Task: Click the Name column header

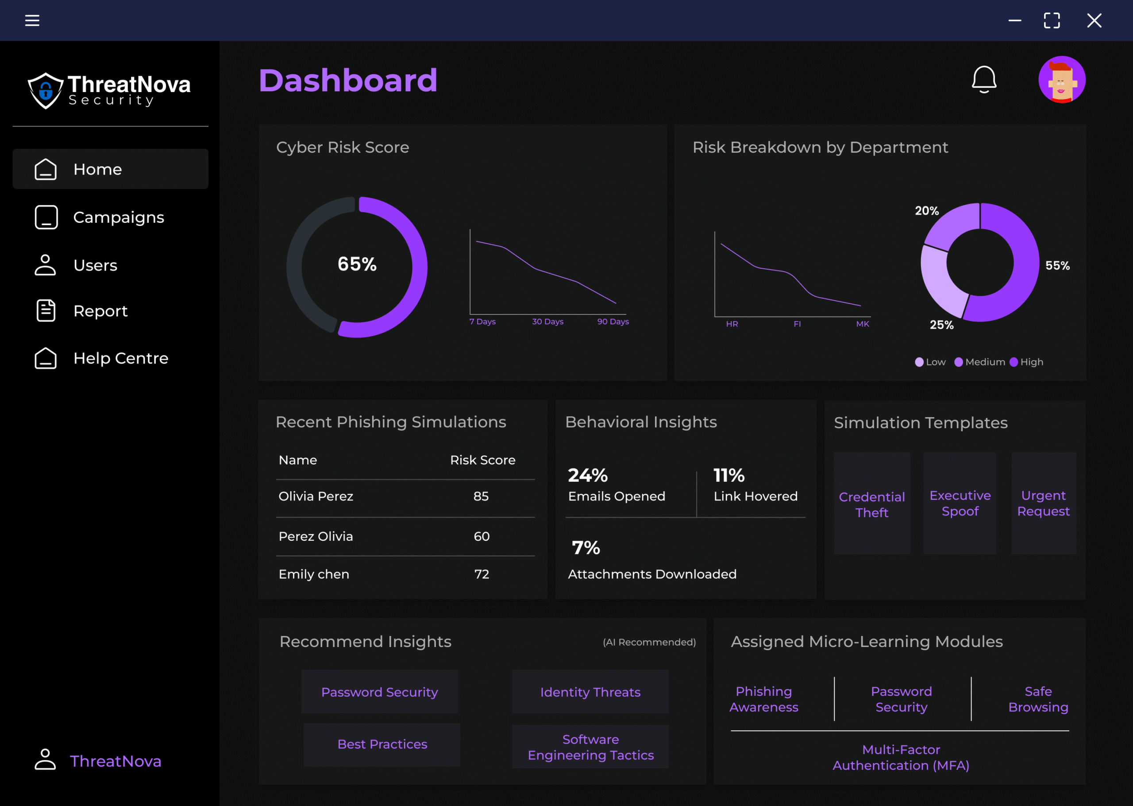Action: (297, 460)
